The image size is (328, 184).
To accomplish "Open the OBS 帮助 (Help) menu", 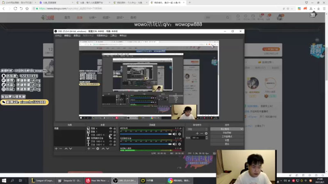I will 123,36.
